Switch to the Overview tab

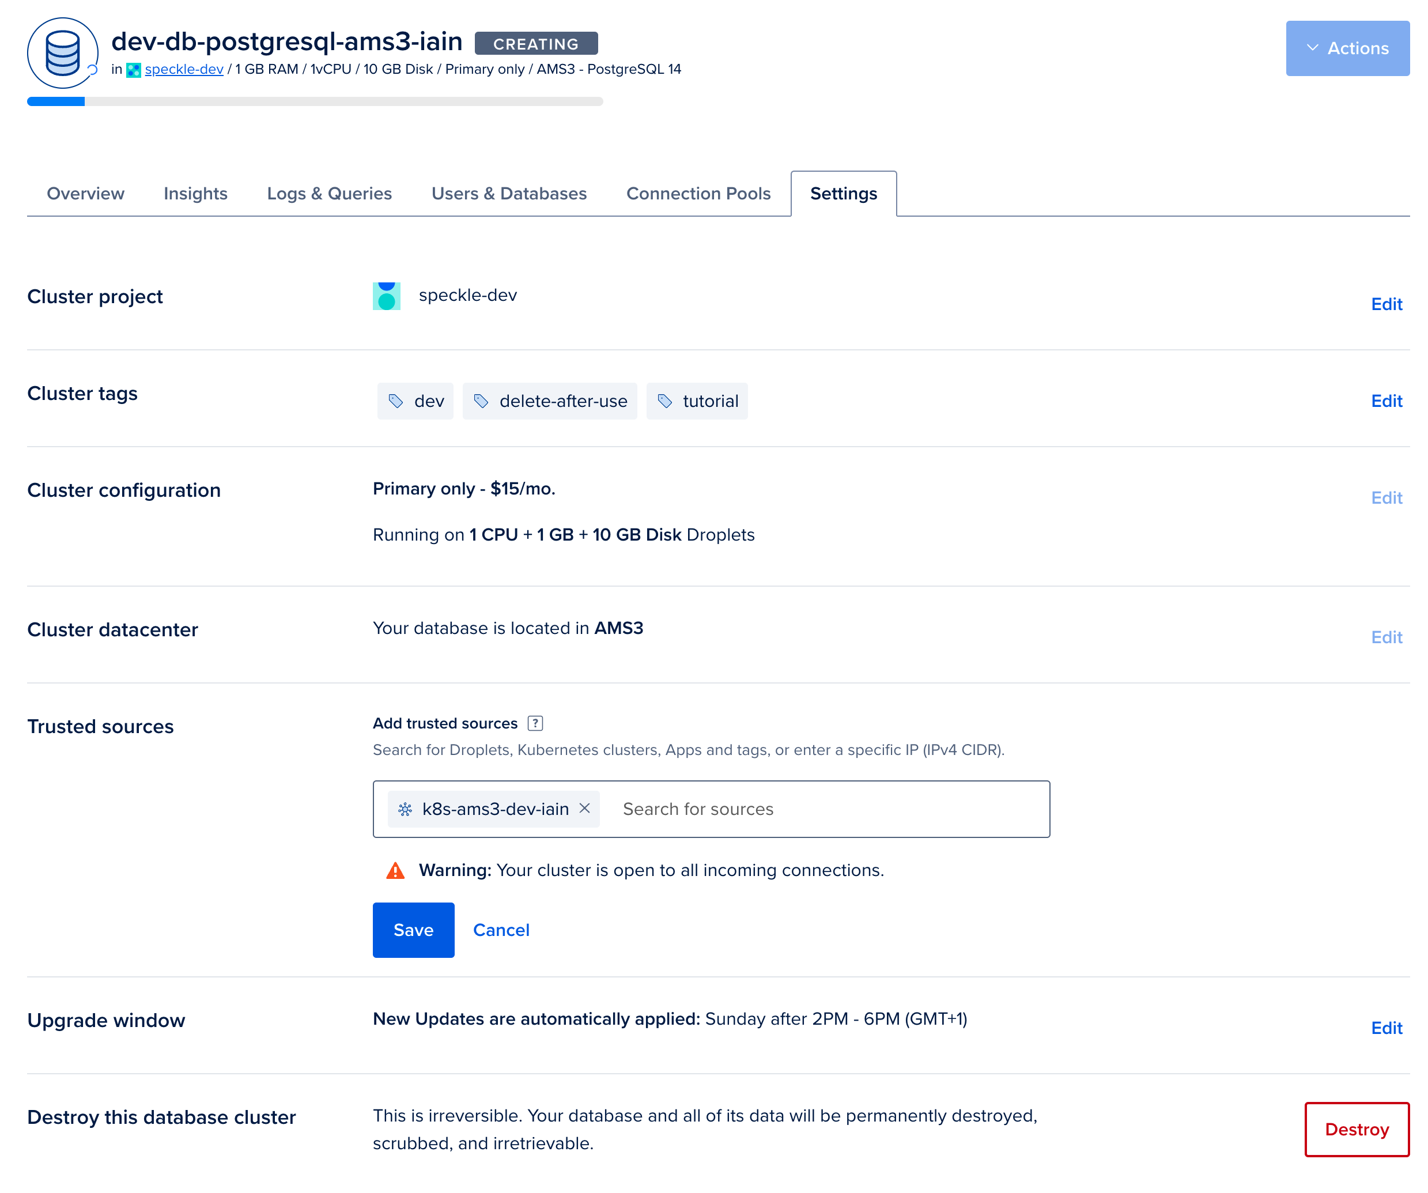point(86,194)
